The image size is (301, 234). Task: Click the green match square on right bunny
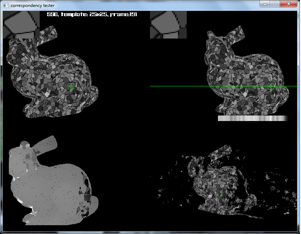click(271, 86)
